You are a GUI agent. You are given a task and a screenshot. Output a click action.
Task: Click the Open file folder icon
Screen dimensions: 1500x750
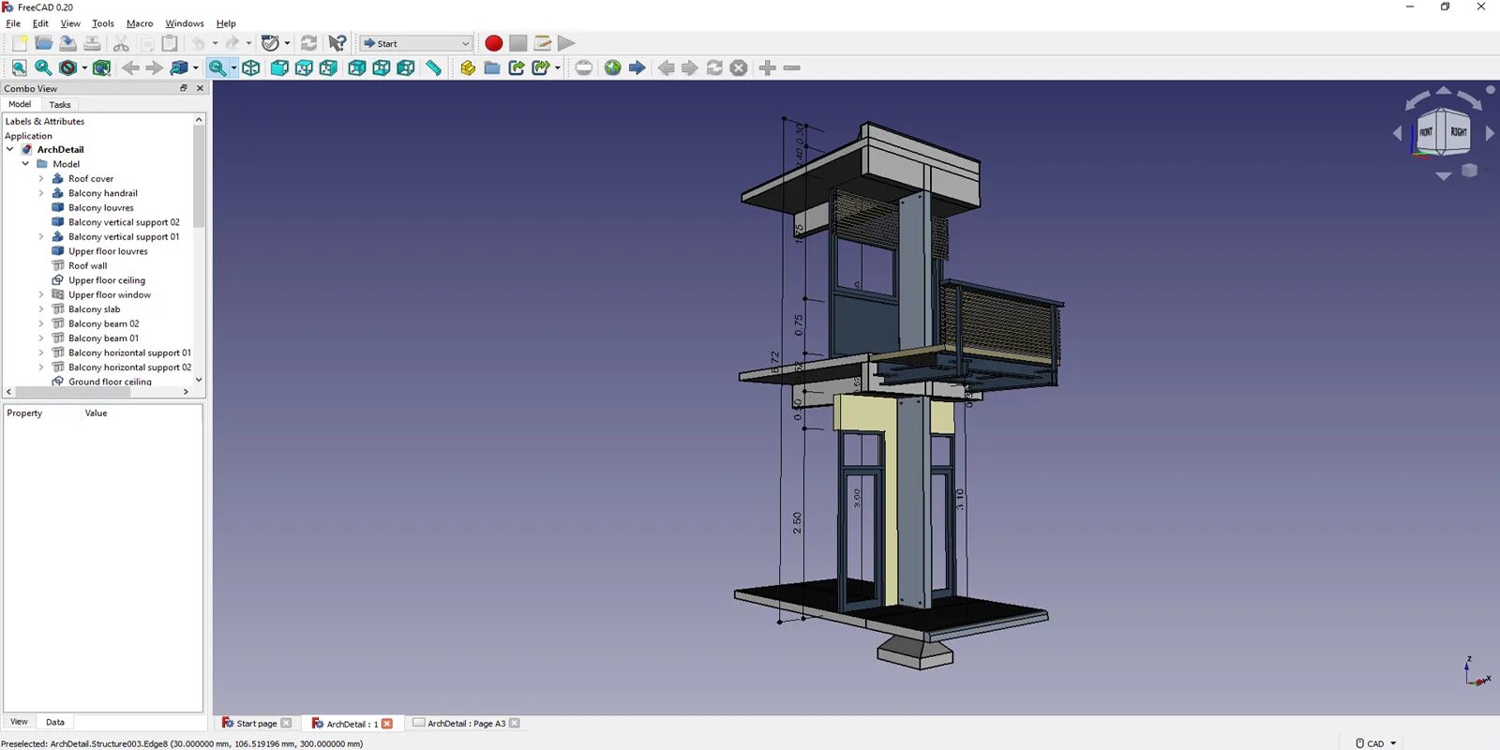pyautogui.click(x=43, y=43)
